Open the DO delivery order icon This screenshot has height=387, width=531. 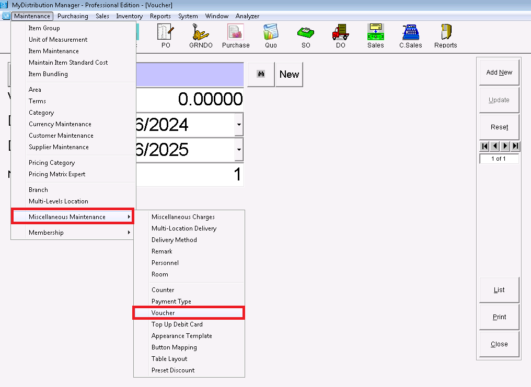(x=340, y=36)
